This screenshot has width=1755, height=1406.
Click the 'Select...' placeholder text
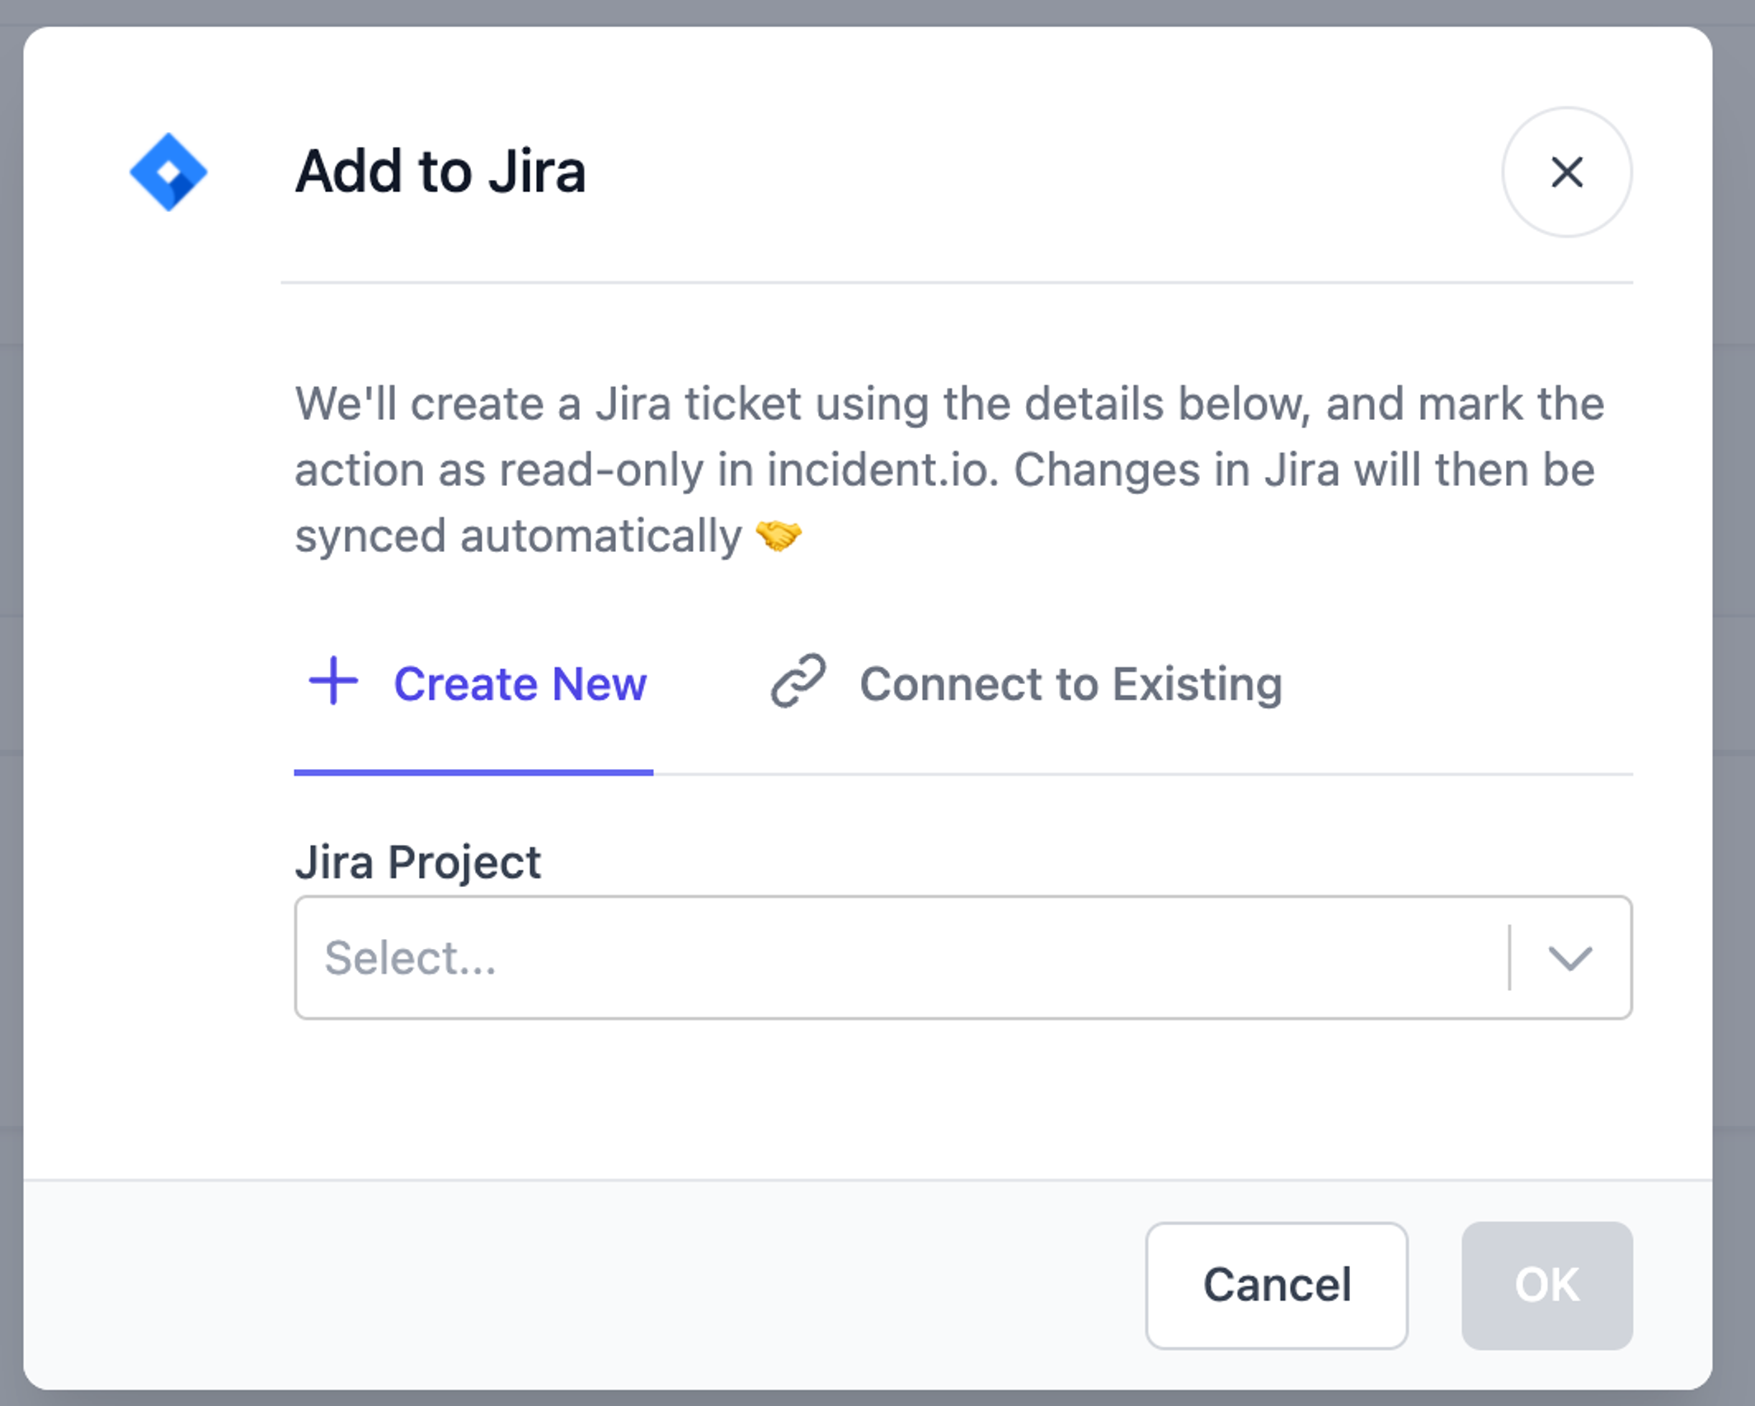pos(410,958)
